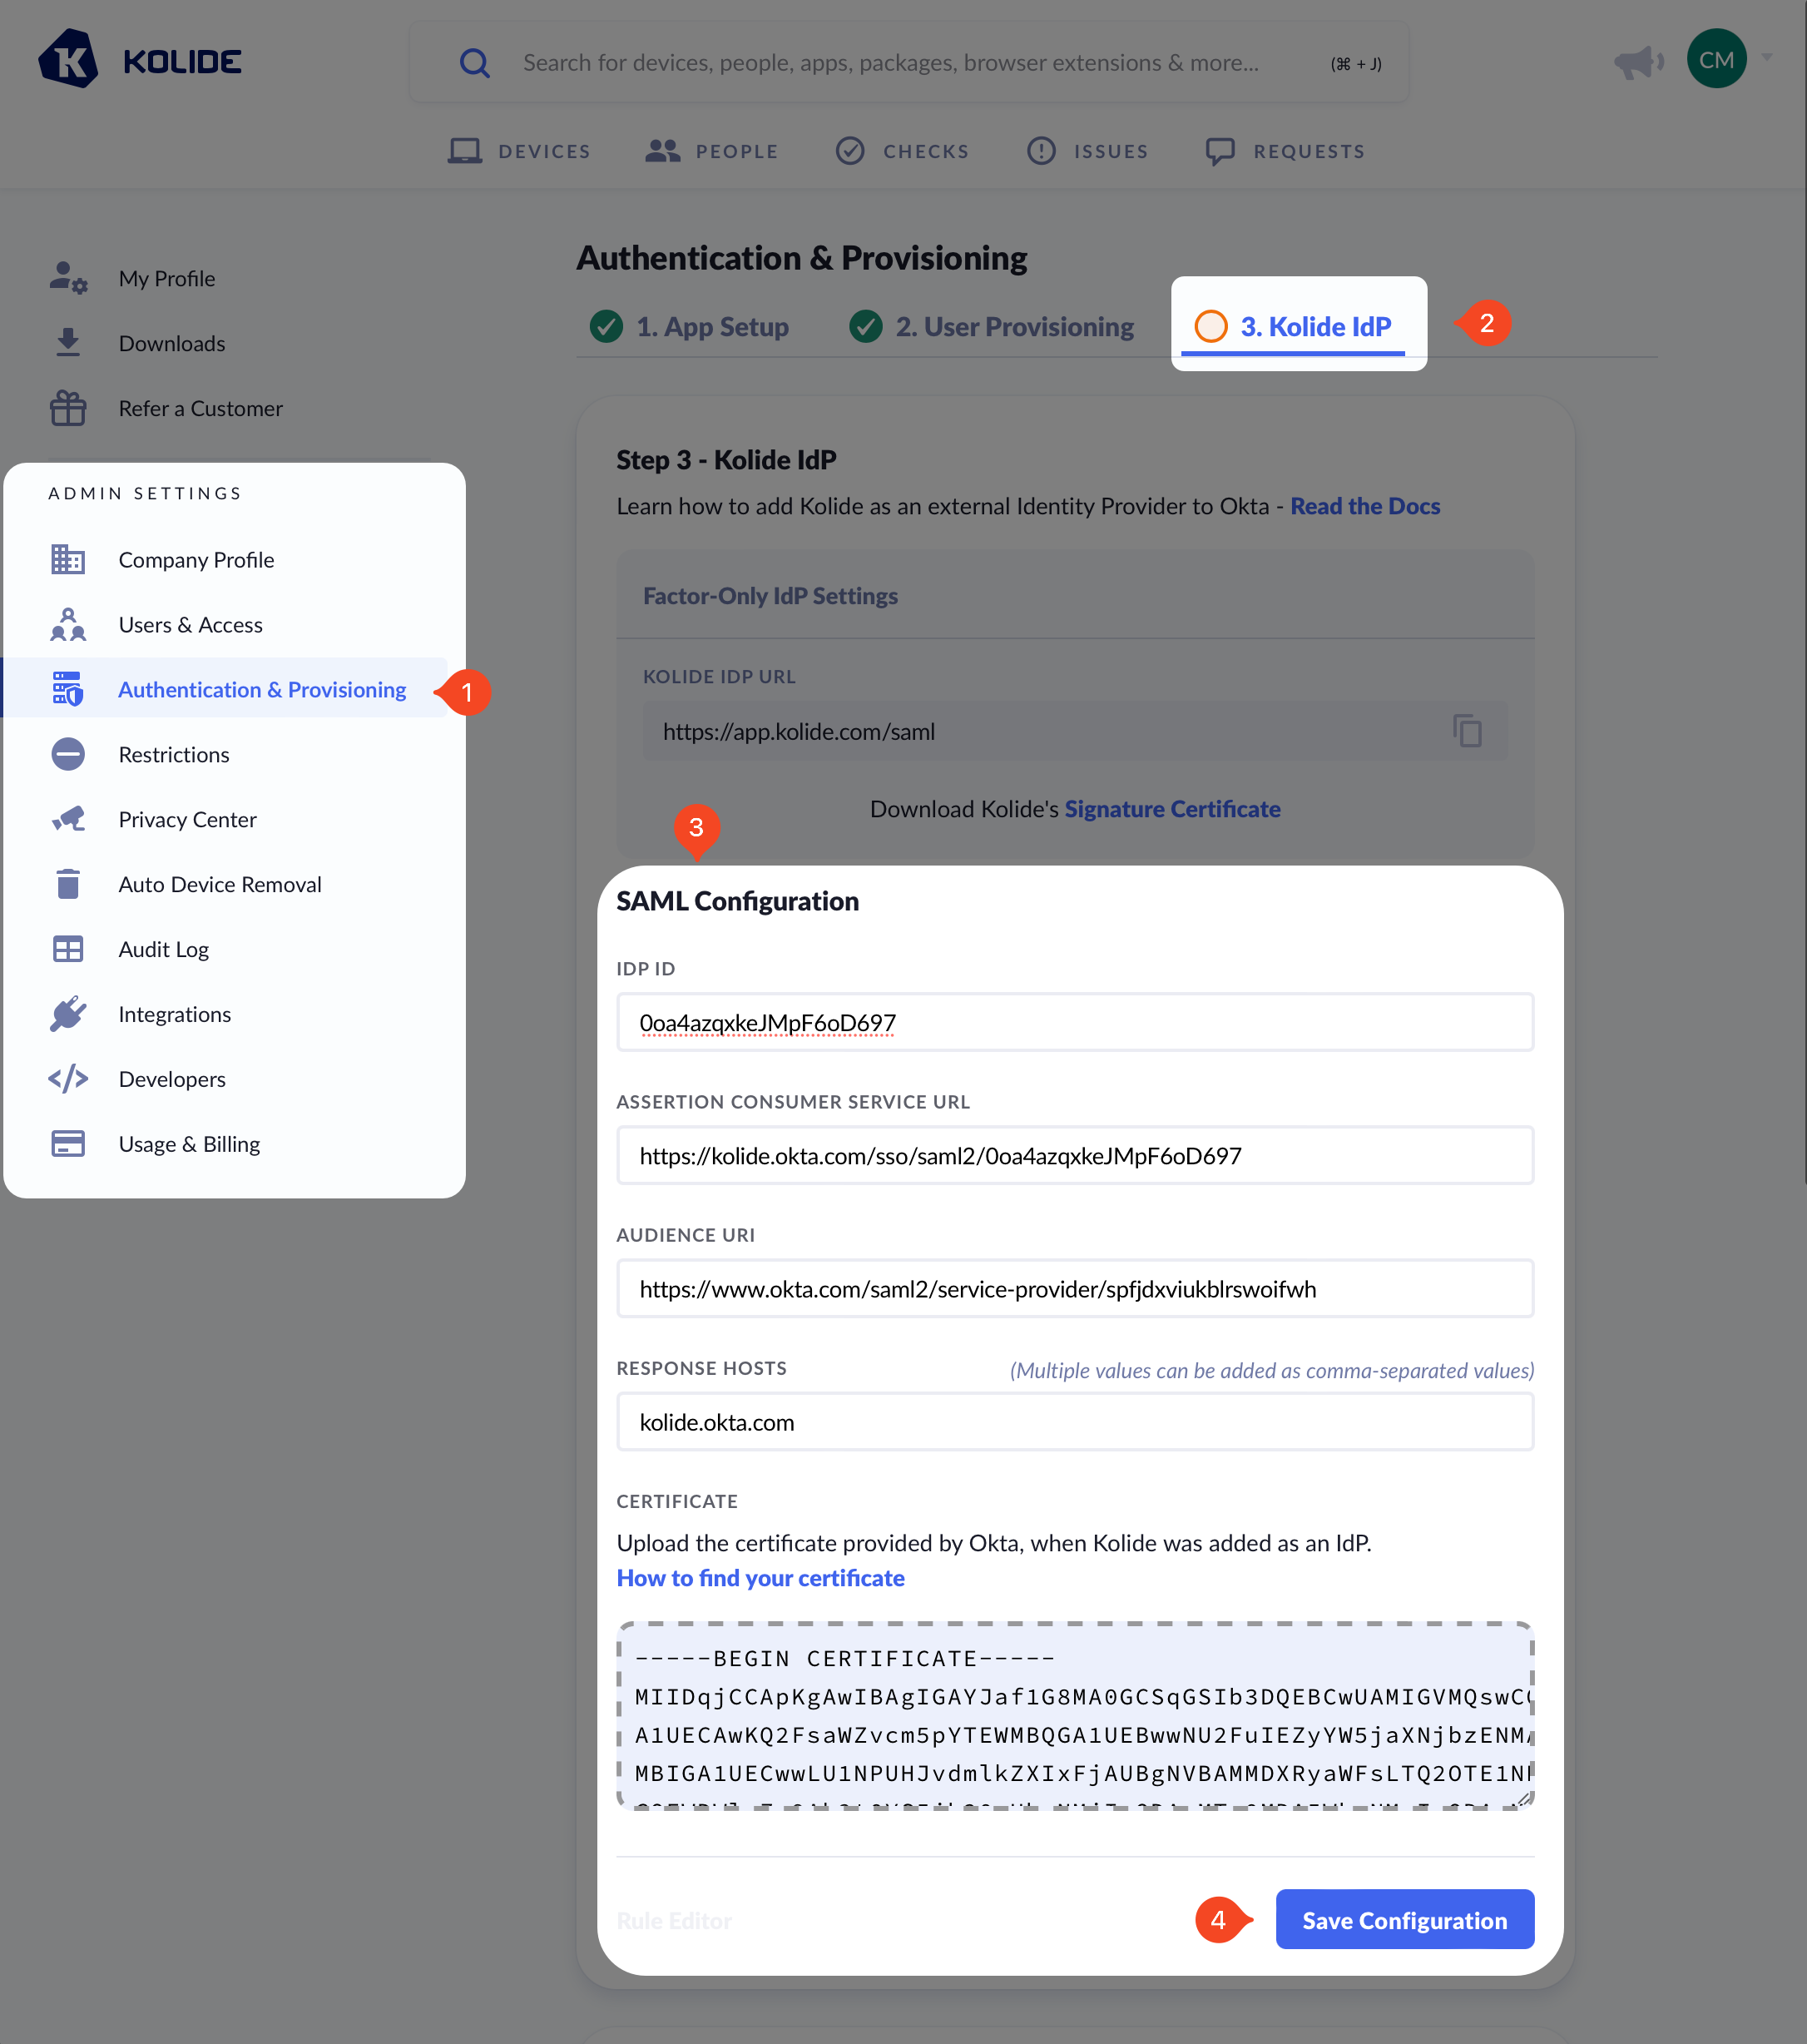Open Audit Log
Screen dimensions: 1807x2044
[164, 950]
